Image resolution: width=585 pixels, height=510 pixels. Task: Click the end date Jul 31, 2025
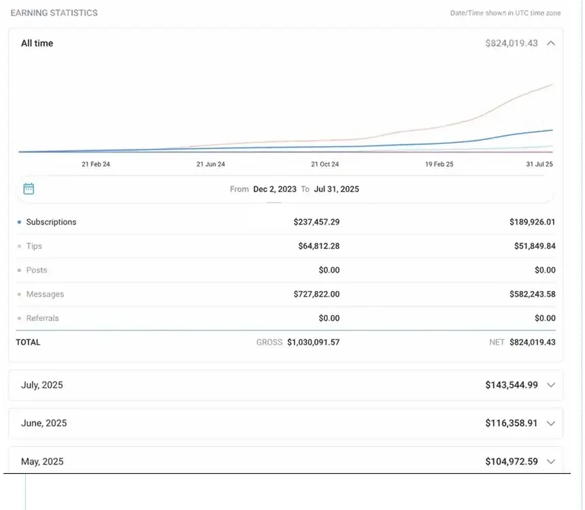[336, 189]
